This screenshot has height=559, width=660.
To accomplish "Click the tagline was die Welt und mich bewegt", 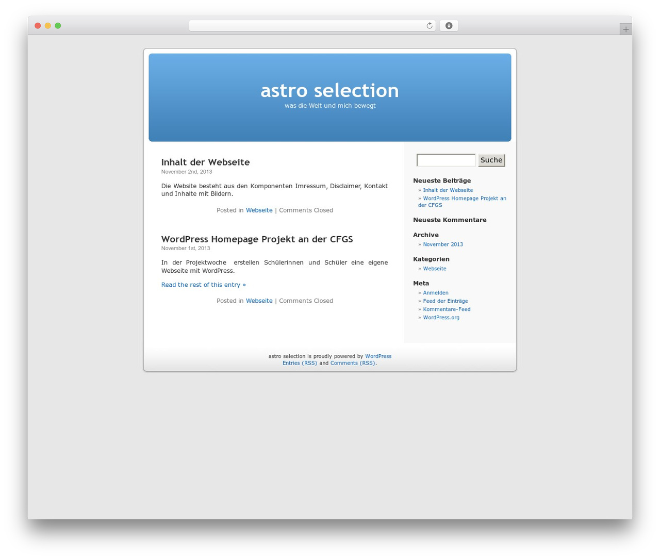I will pyautogui.click(x=330, y=106).
